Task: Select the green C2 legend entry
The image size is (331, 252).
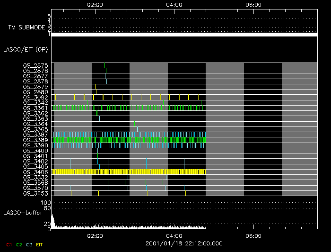Action: [19, 245]
